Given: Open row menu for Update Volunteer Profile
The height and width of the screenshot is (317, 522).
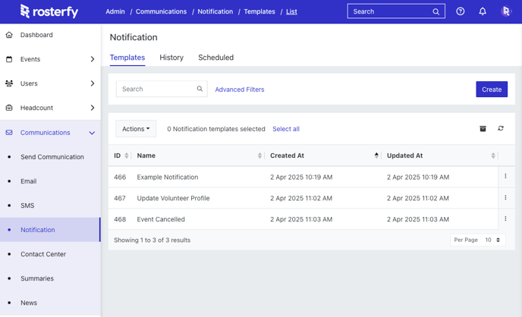Looking at the screenshot, I should tap(505, 197).
